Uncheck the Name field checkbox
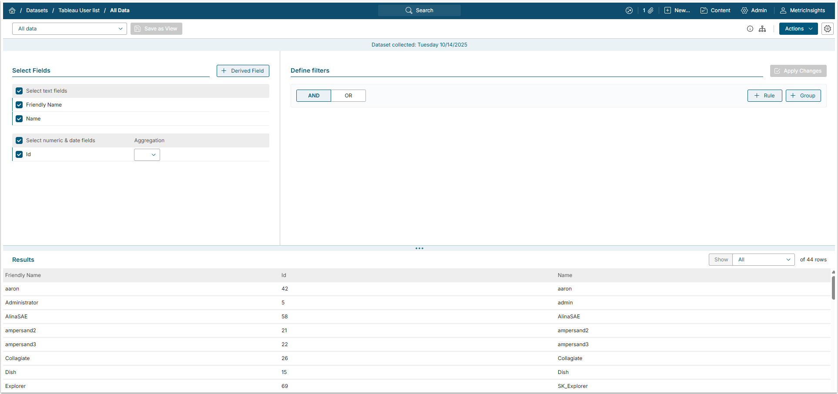 coord(19,119)
